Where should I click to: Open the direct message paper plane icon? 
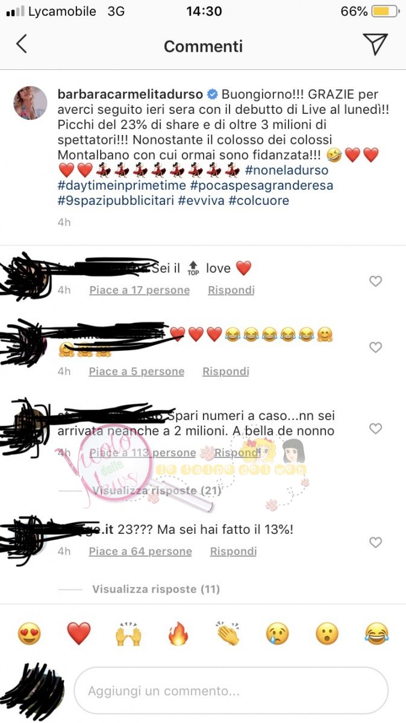tap(375, 44)
